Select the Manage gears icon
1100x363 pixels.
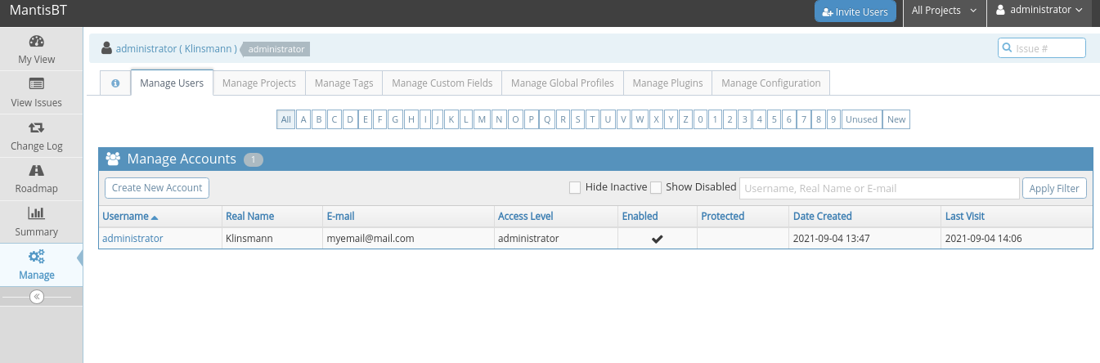click(x=36, y=257)
